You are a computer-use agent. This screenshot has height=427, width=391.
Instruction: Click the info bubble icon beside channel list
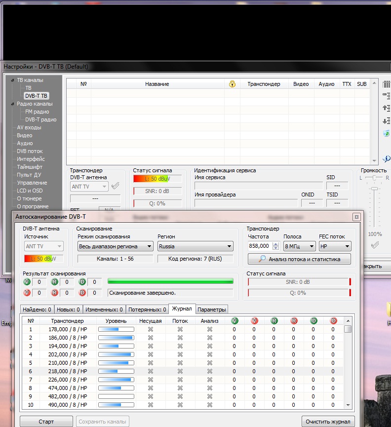[386, 159]
